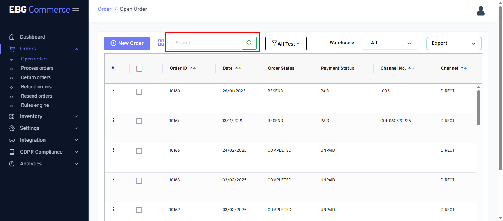Click the New Order button
Viewport: 503px width, 221px height.
tap(127, 43)
